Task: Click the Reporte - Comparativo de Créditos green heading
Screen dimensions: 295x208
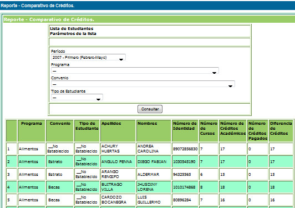Action: 49,19
